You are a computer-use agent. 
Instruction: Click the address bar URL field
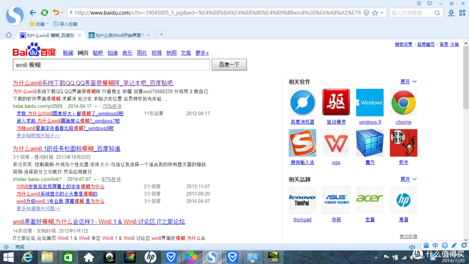(x=218, y=13)
